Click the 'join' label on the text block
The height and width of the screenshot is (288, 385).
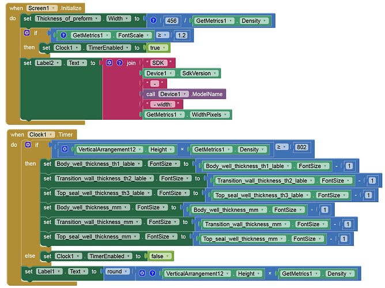click(131, 63)
